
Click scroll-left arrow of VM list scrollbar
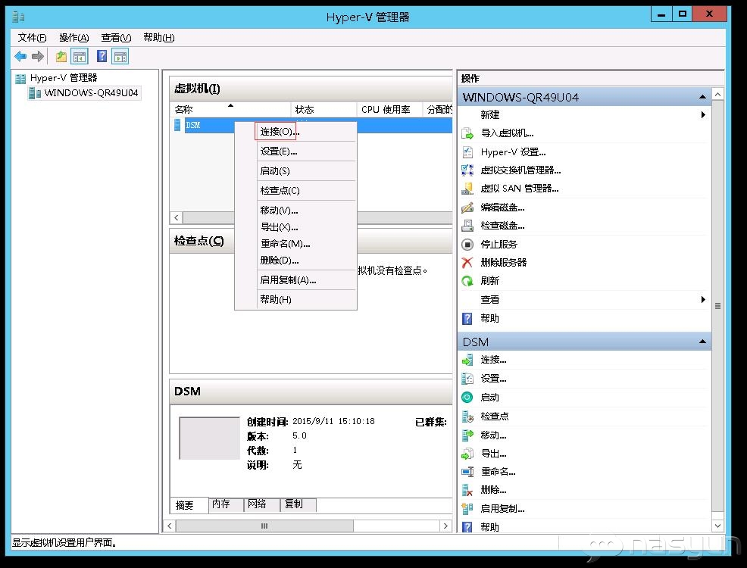pyautogui.click(x=177, y=217)
